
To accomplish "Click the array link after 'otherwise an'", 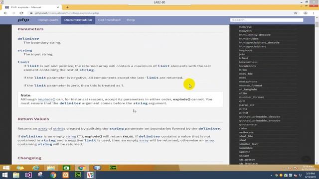I will [209, 140].
